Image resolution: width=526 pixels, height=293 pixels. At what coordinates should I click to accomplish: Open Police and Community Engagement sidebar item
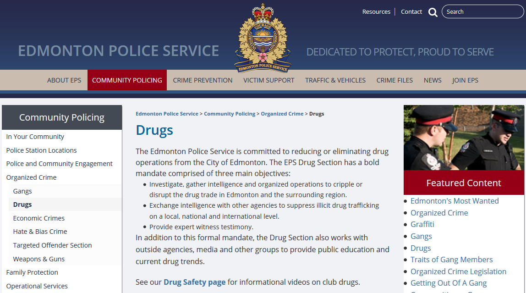60,164
